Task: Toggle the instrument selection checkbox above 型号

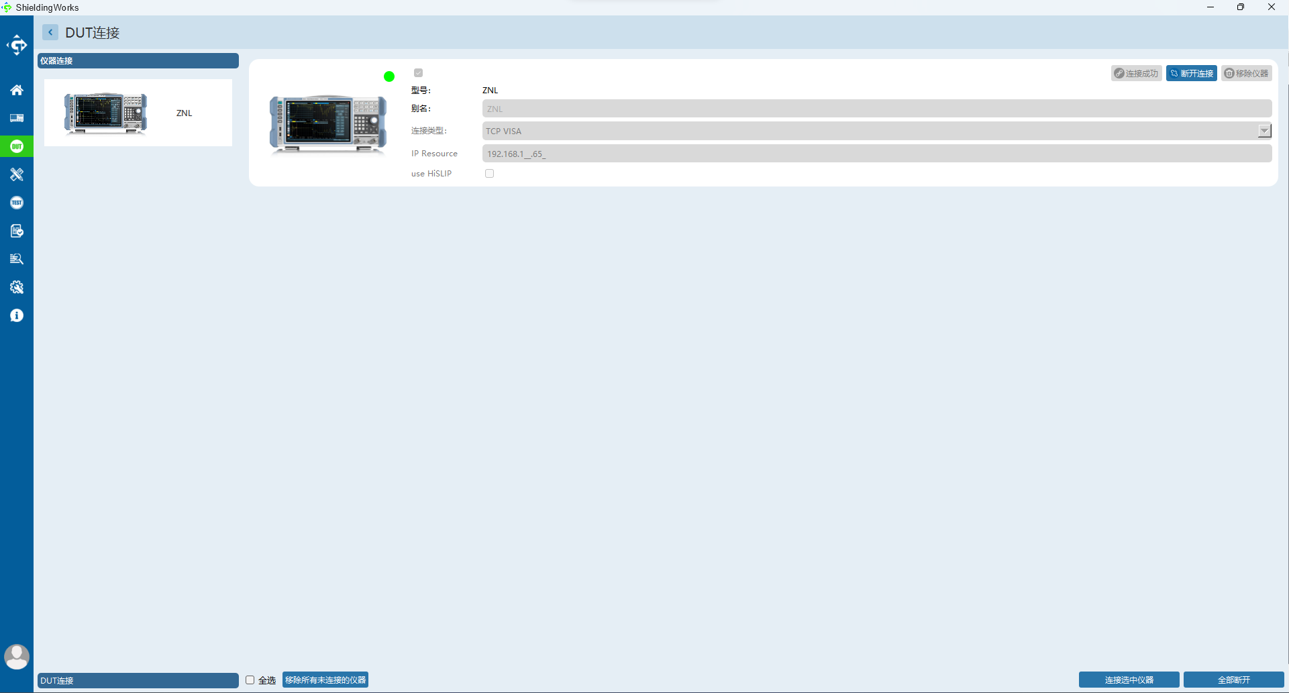Action: (x=418, y=72)
